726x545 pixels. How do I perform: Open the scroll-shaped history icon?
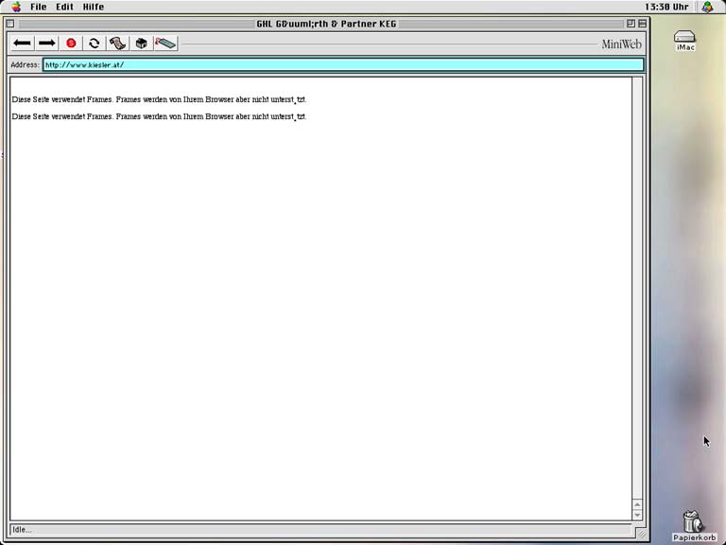pos(118,44)
